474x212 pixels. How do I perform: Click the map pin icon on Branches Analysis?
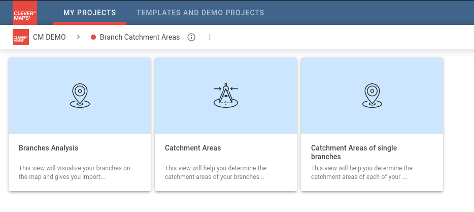[x=80, y=96]
